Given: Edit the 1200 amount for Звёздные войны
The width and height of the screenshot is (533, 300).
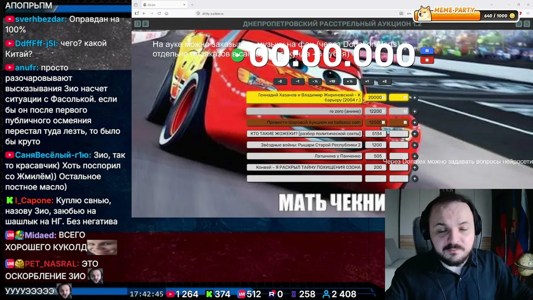Looking at the screenshot, I should [376, 145].
